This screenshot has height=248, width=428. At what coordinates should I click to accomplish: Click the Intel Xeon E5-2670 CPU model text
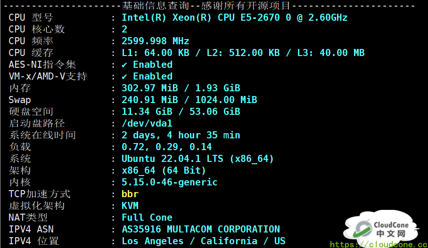234,17
